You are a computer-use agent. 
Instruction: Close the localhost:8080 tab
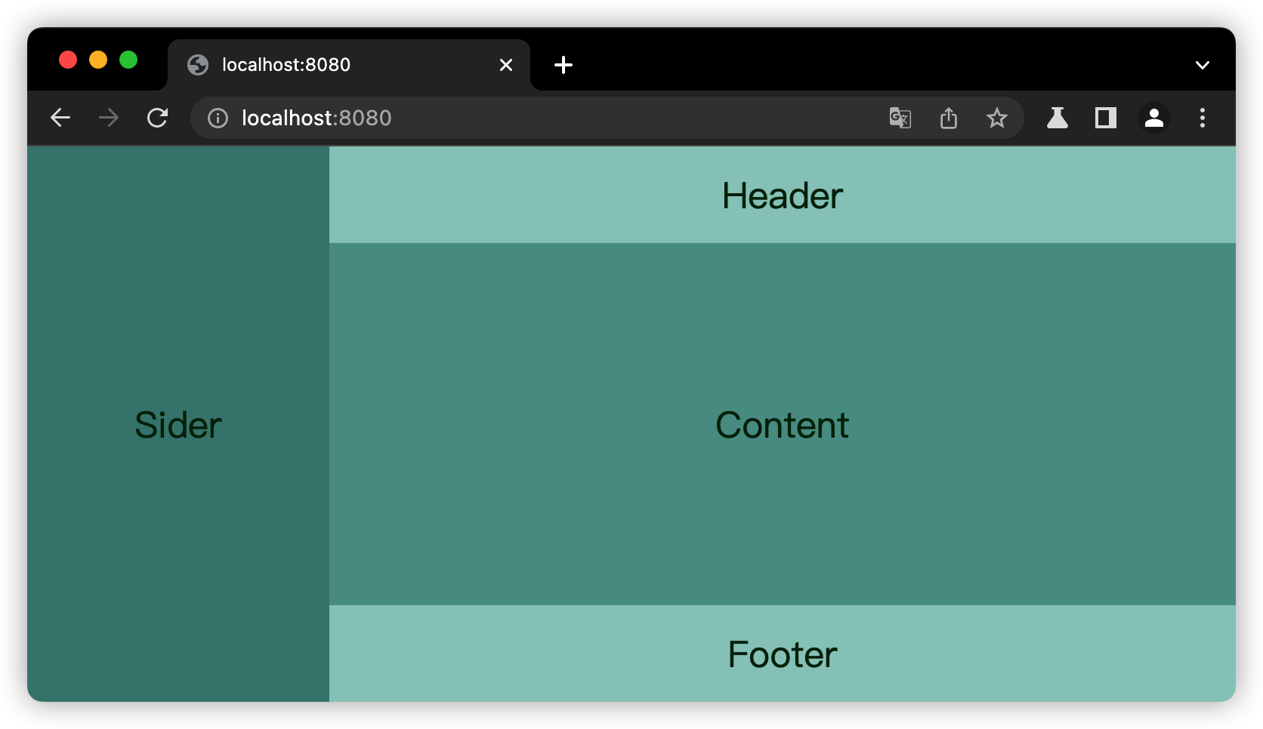506,65
